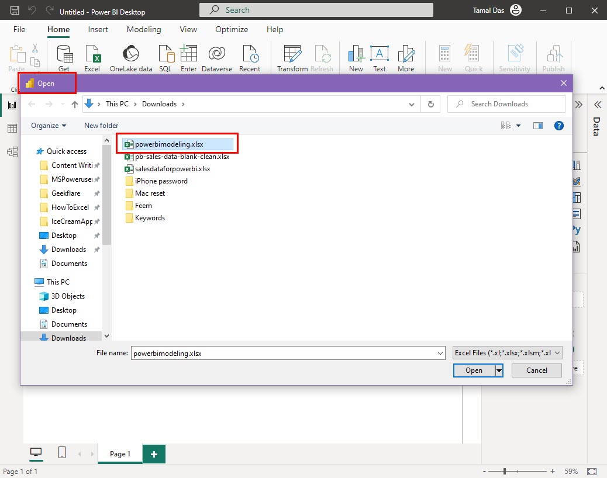This screenshot has width=607, height=478.
Task: Click the zoom slider handle
Action: coord(505,472)
